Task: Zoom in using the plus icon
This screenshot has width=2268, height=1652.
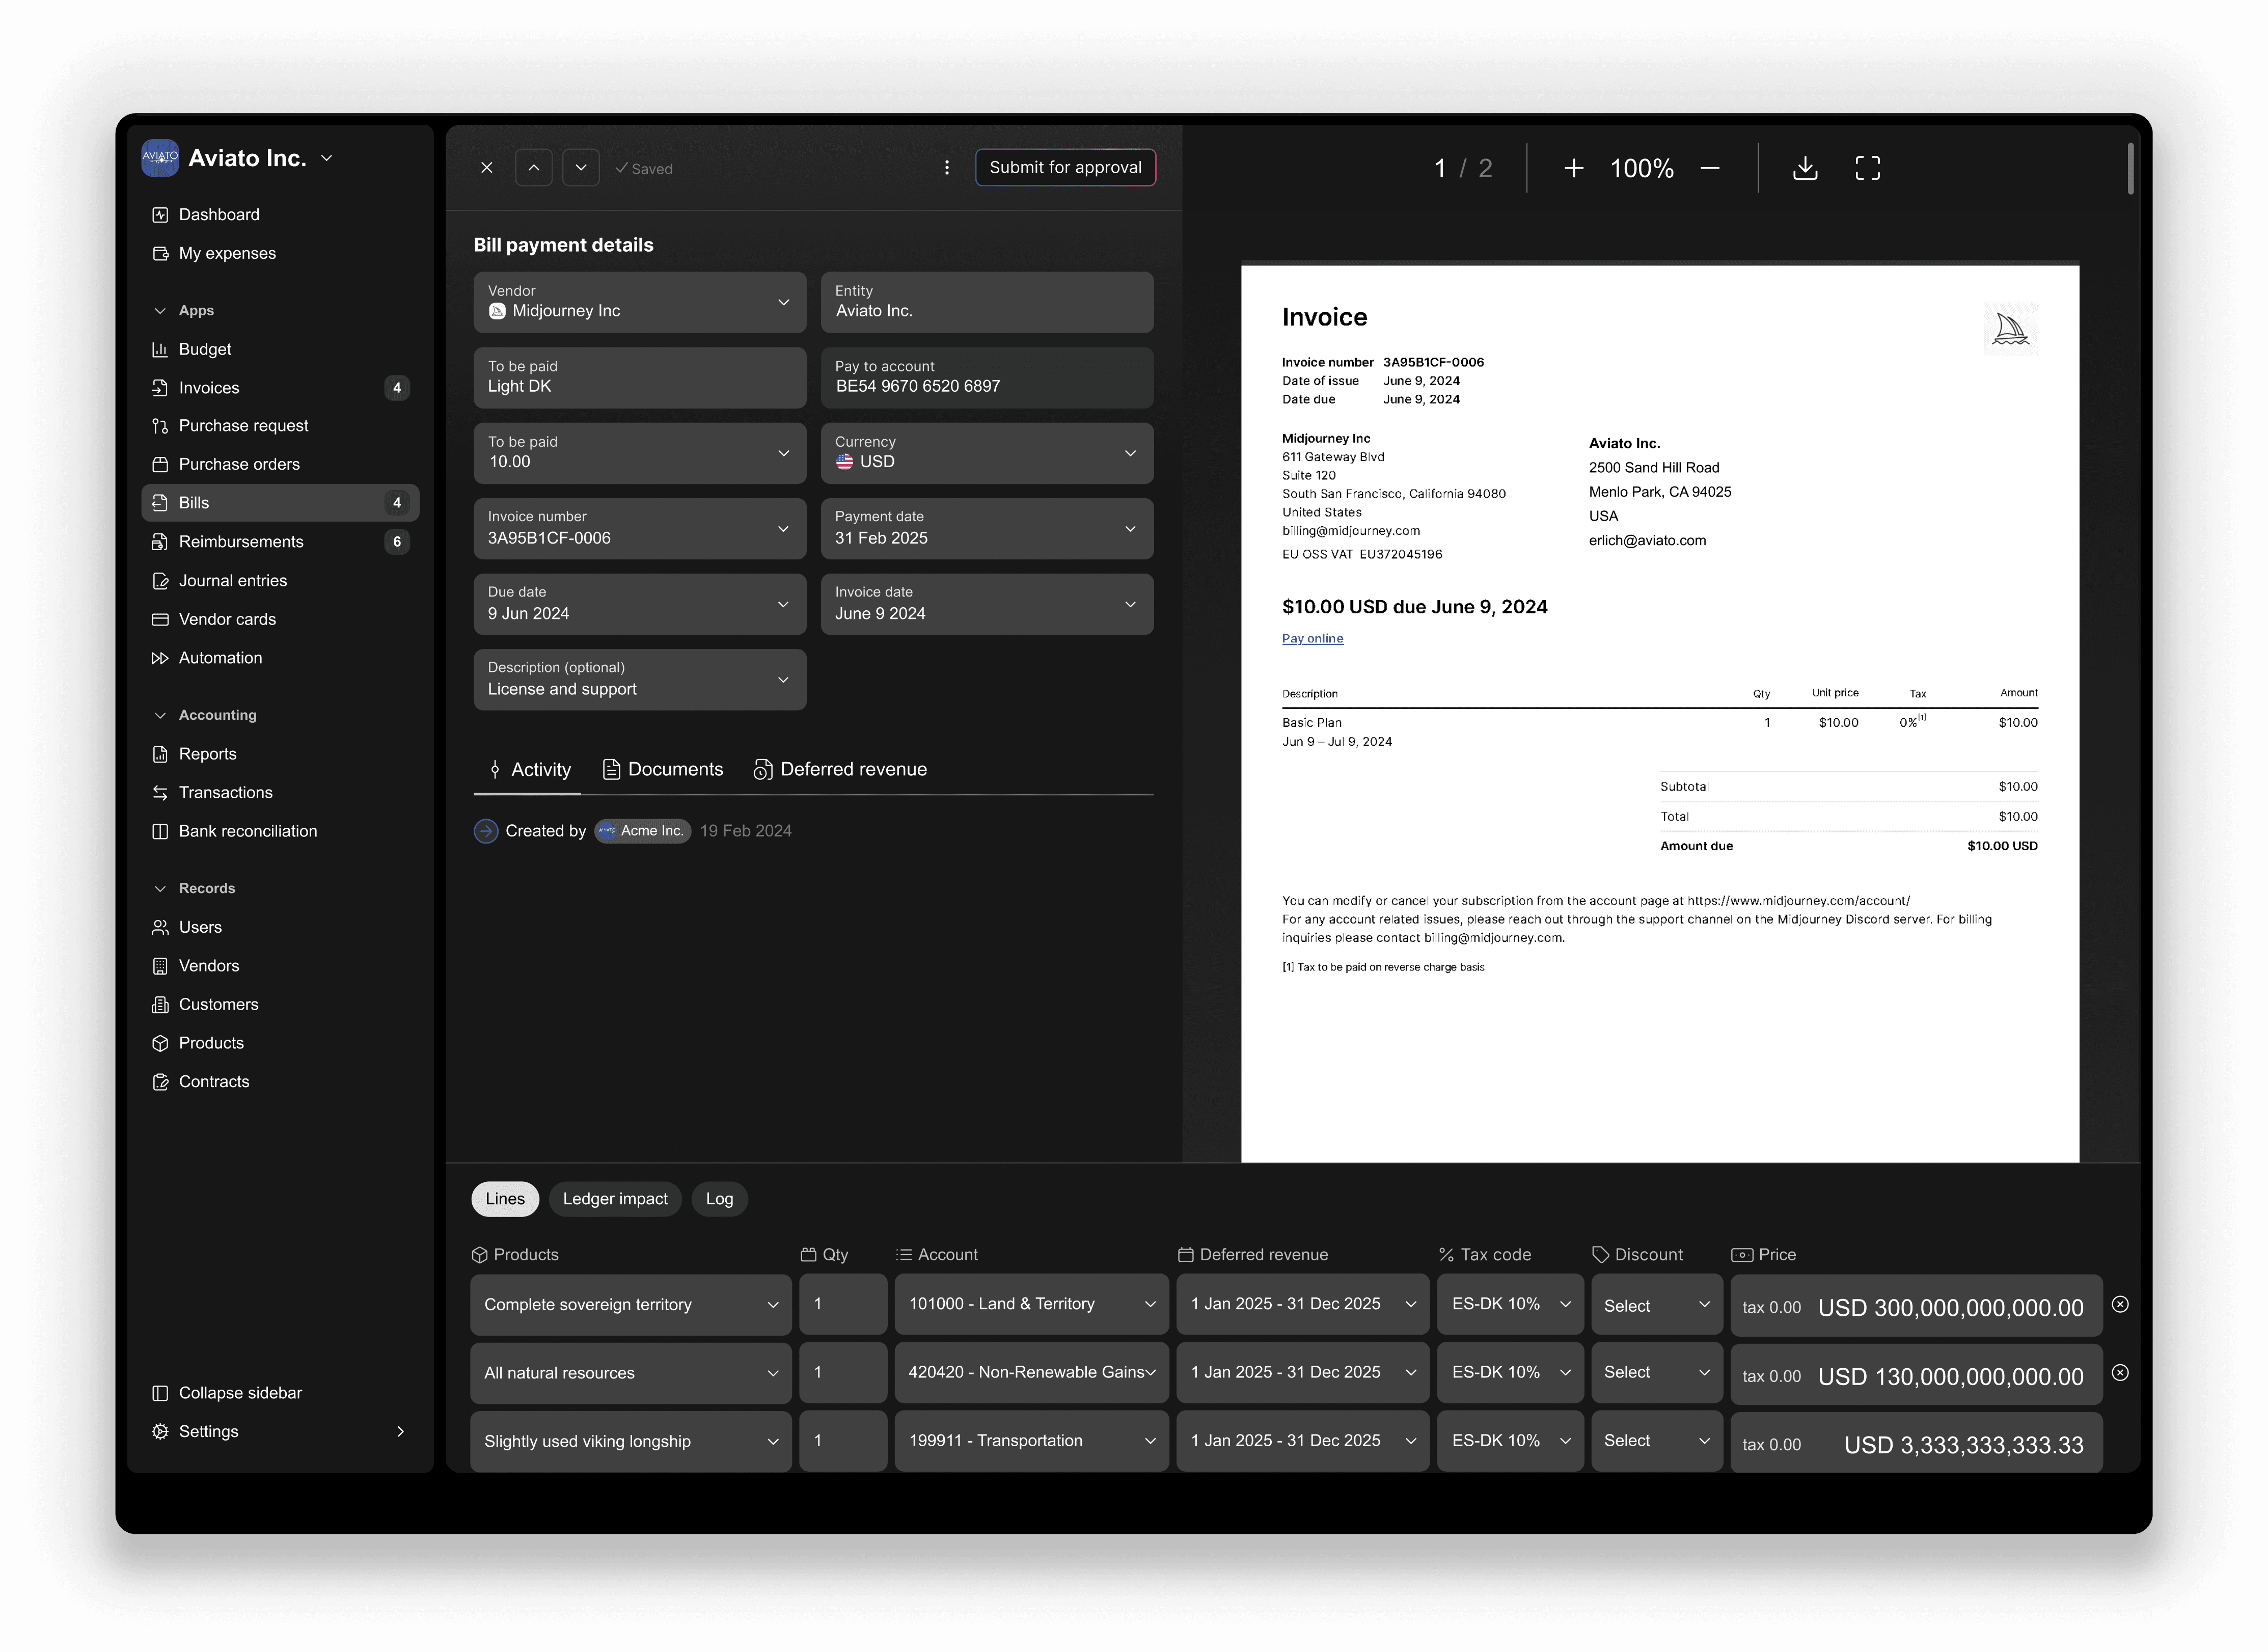Action: pyautogui.click(x=1573, y=168)
